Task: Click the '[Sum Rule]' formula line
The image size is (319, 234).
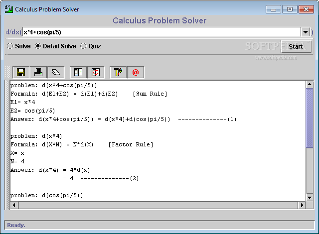Action: (x=89, y=94)
